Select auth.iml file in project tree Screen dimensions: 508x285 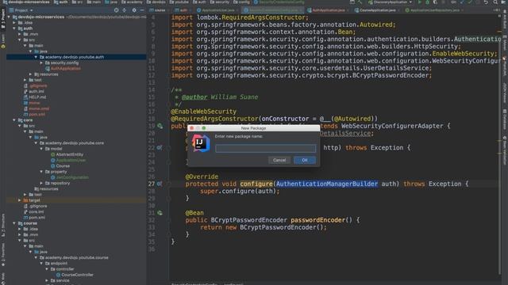pyautogui.click(x=37, y=92)
